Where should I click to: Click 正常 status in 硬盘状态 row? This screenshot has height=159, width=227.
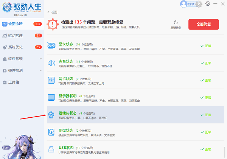(x=206, y=132)
